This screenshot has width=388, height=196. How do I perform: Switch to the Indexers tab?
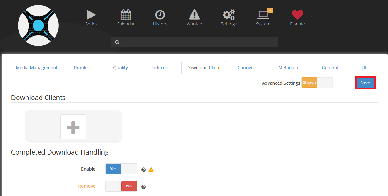coord(160,68)
